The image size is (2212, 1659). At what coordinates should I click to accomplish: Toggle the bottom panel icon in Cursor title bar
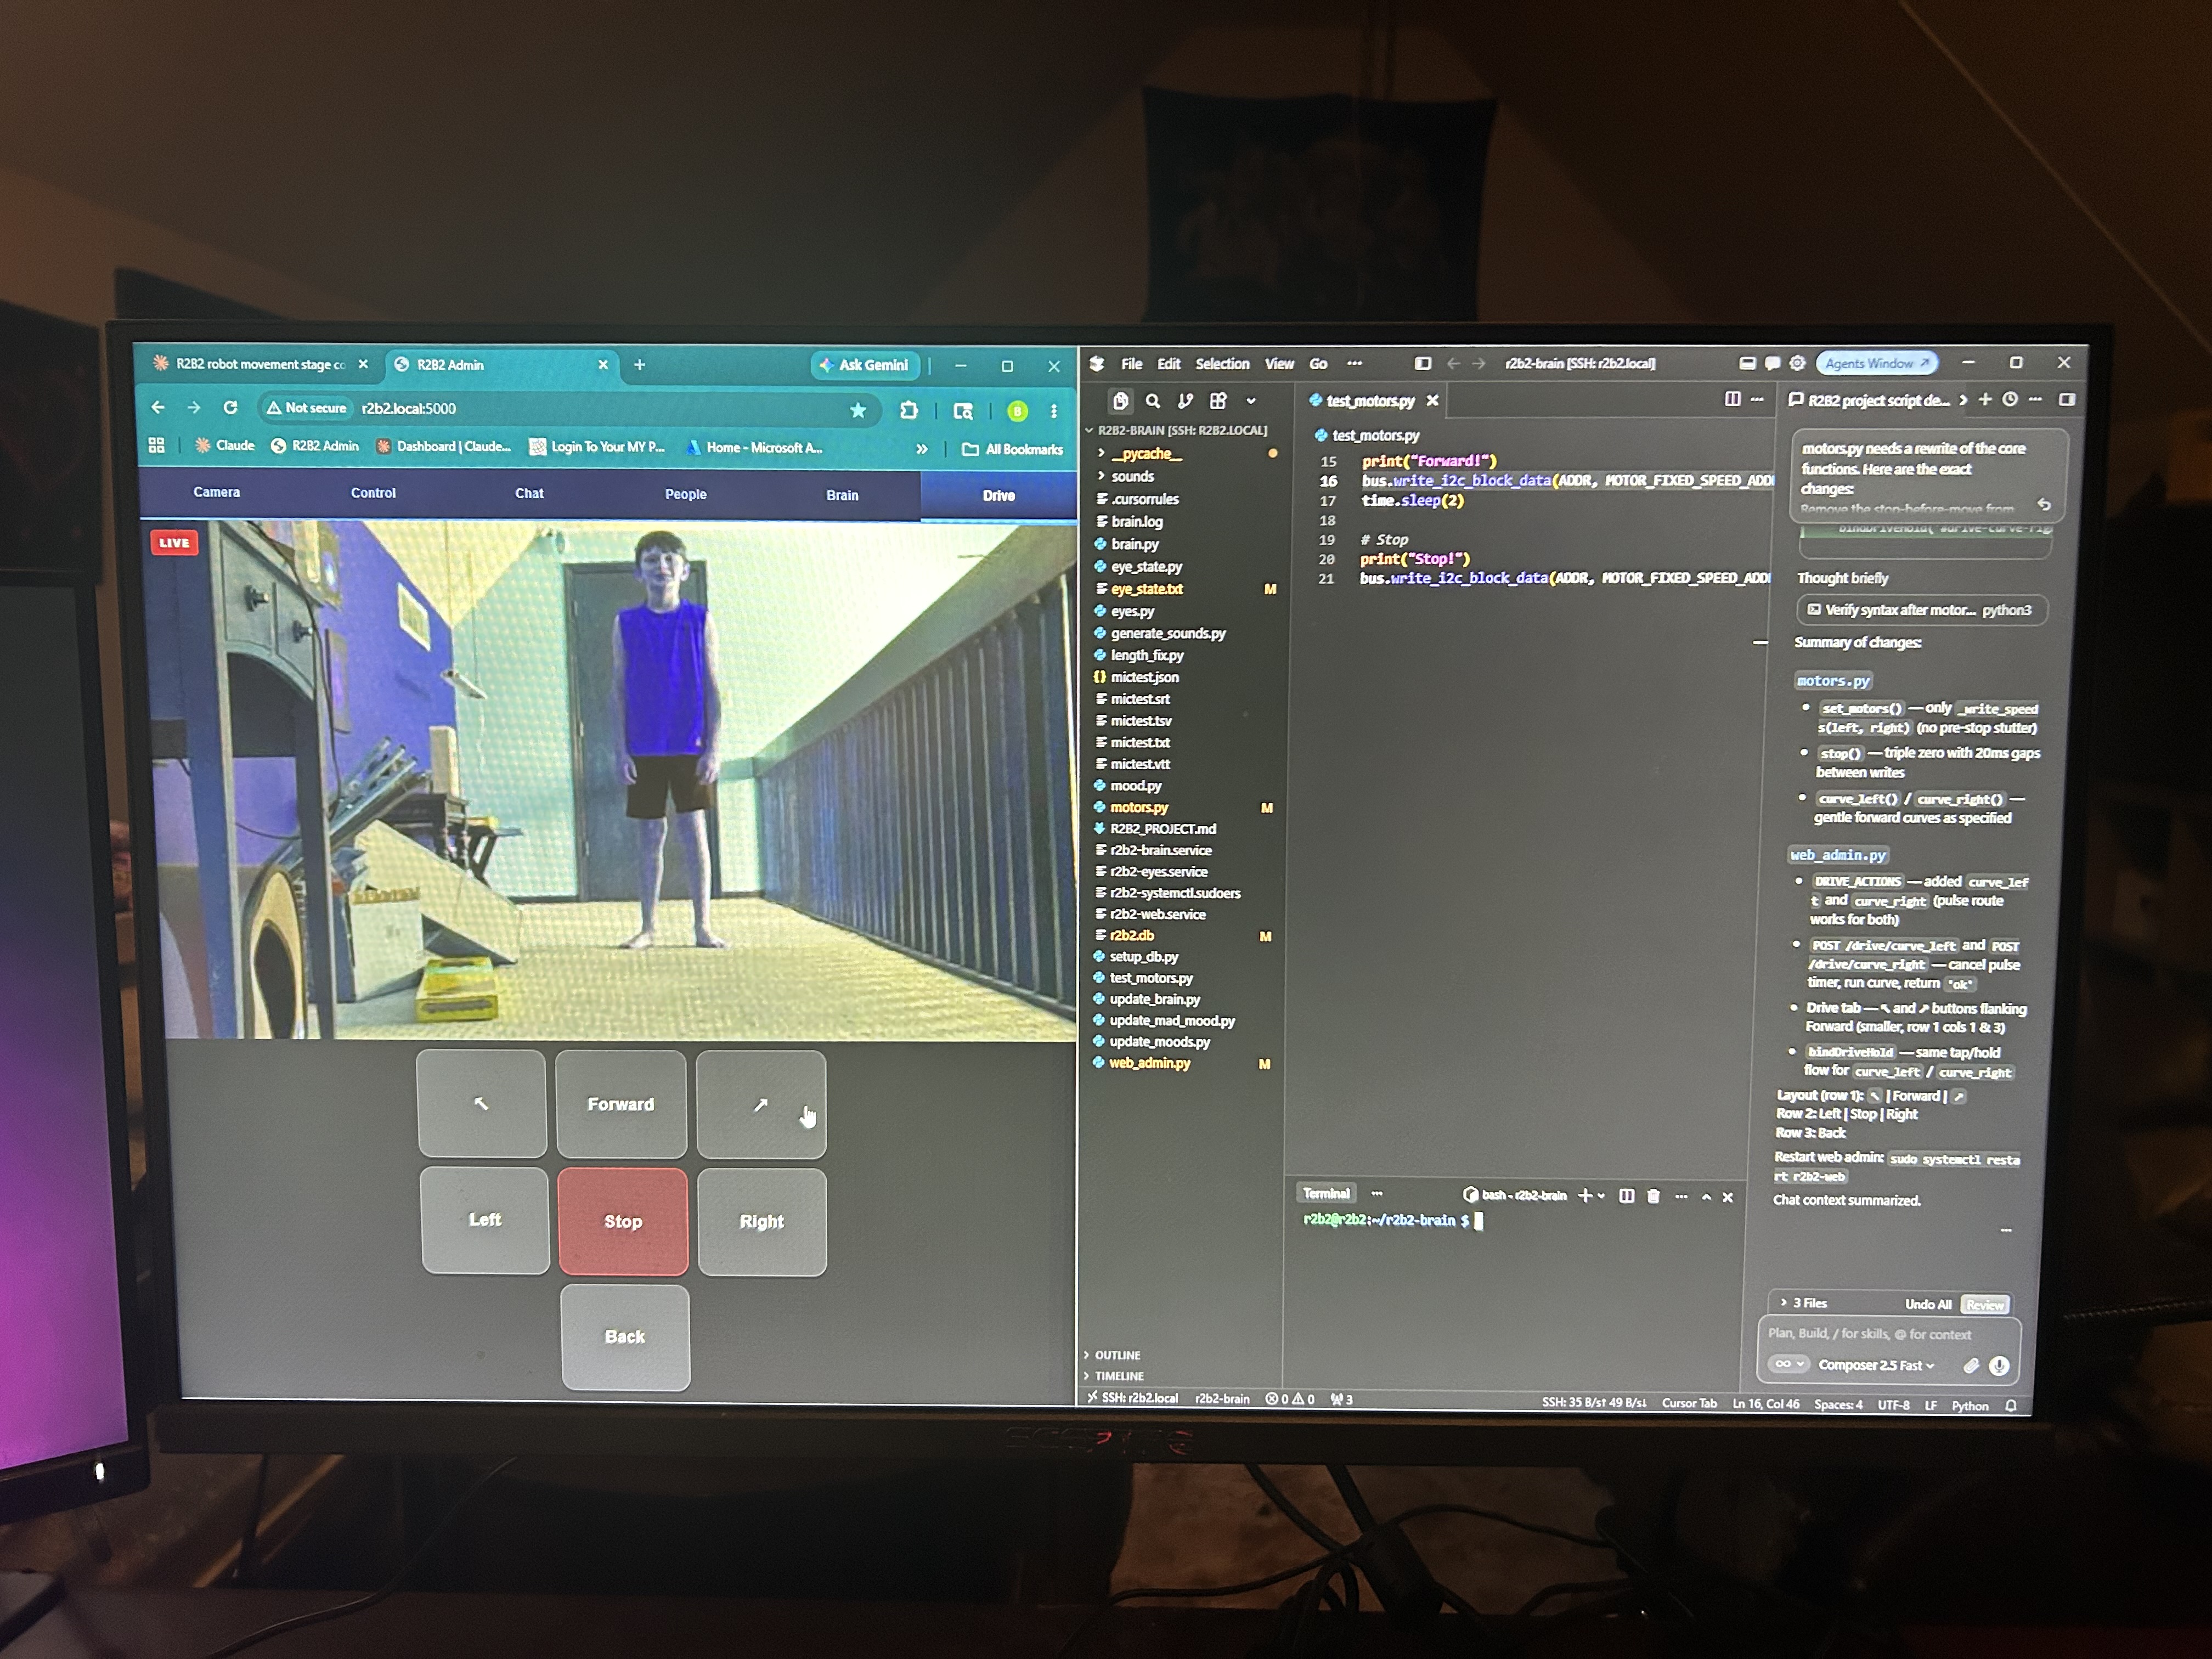[x=1747, y=363]
